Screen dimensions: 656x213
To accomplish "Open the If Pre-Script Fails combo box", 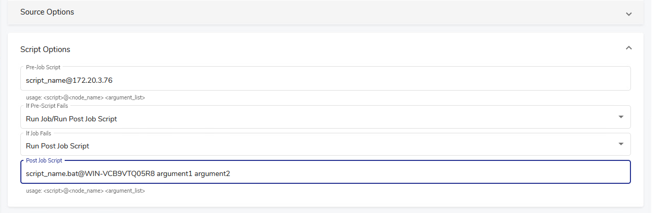I will pyautogui.click(x=323, y=119).
